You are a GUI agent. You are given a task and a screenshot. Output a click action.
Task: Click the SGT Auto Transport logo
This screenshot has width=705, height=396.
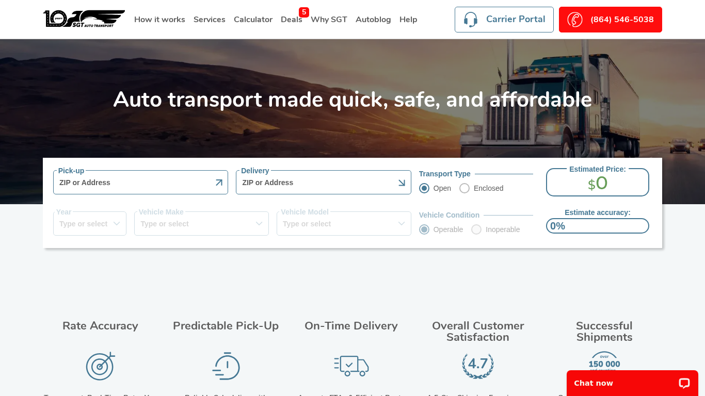point(84,19)
